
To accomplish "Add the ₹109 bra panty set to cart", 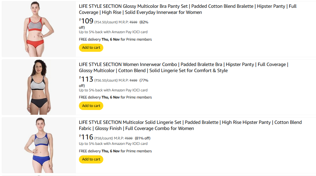I will pos(91,48).
